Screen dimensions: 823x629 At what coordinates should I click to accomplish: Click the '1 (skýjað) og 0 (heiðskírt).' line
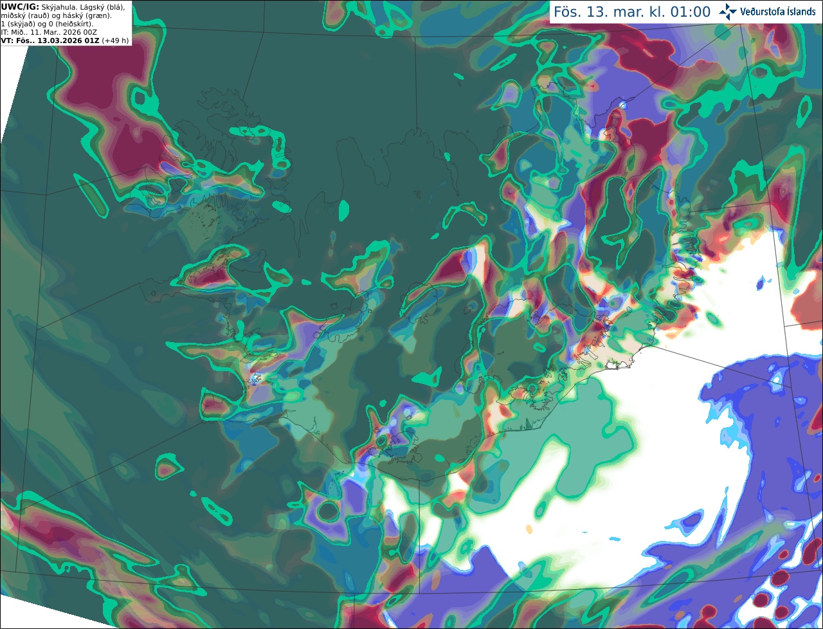(47, 23)
